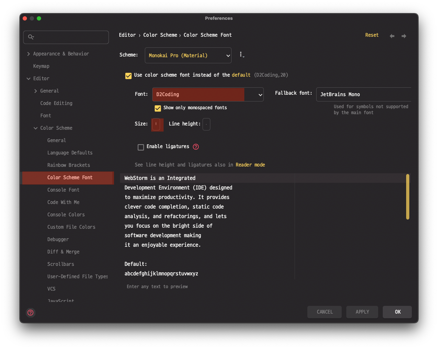Open General under Color Scheme
This screenshot has height=349, width=438.
(x=57, y=140)
